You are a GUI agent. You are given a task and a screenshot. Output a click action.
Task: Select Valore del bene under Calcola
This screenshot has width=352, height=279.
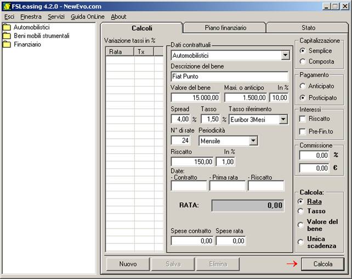[300, 225]
